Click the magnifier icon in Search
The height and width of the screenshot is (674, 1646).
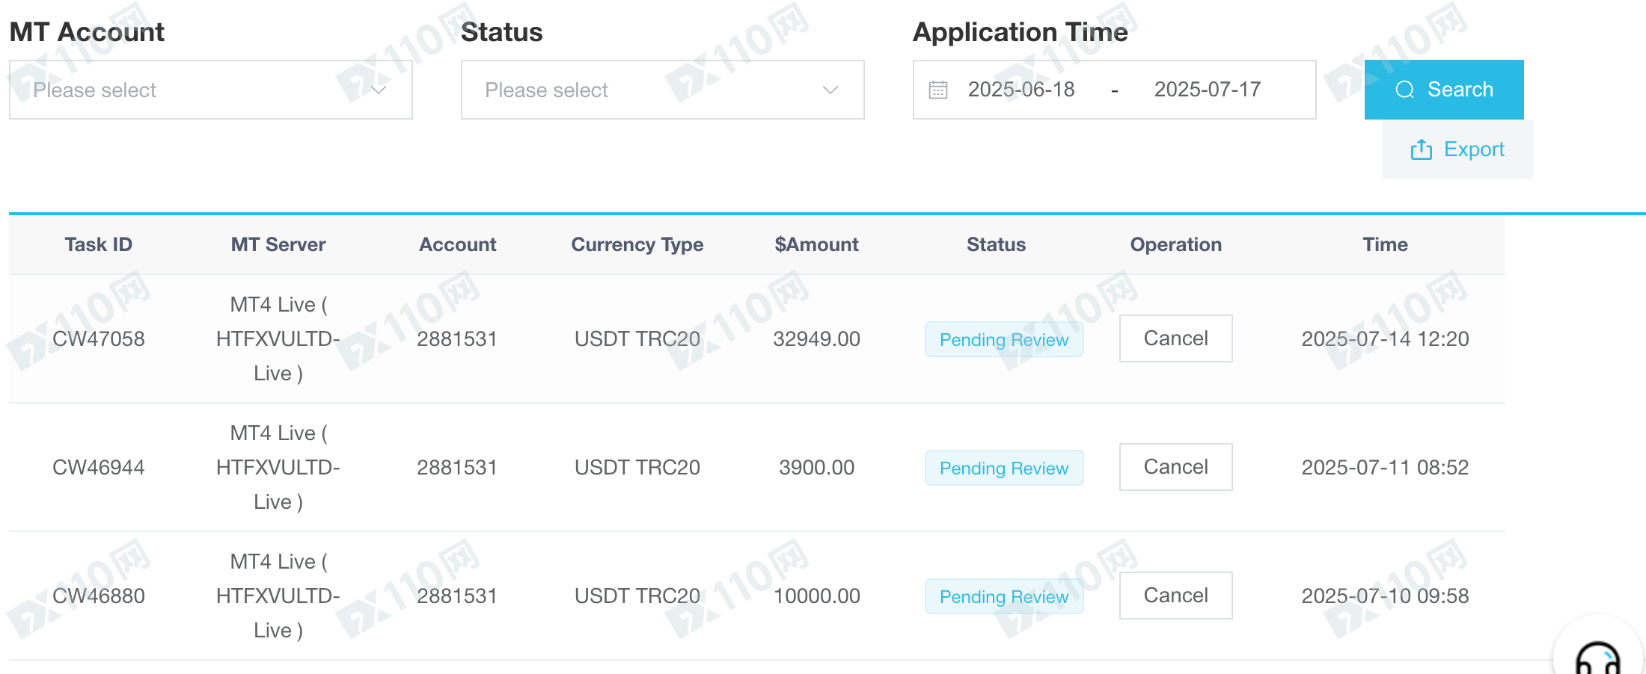click(1404, 90)
